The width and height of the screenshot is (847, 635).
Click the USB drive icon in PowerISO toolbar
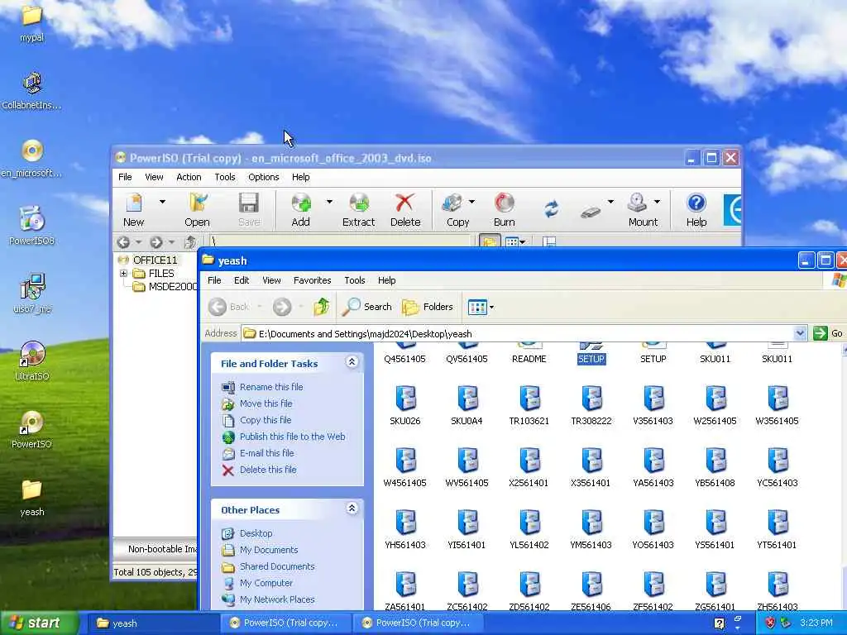[591, 212]
